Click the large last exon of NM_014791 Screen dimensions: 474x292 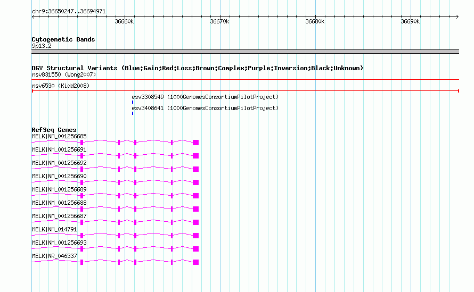tap(195, 236)
